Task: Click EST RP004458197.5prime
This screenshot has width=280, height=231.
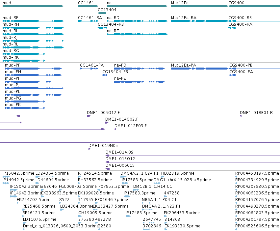Action: [x=236, y=177]
